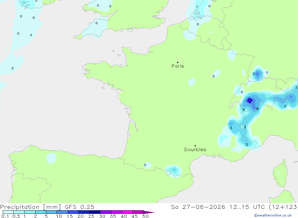Click the Paris city label

(178, 66)
